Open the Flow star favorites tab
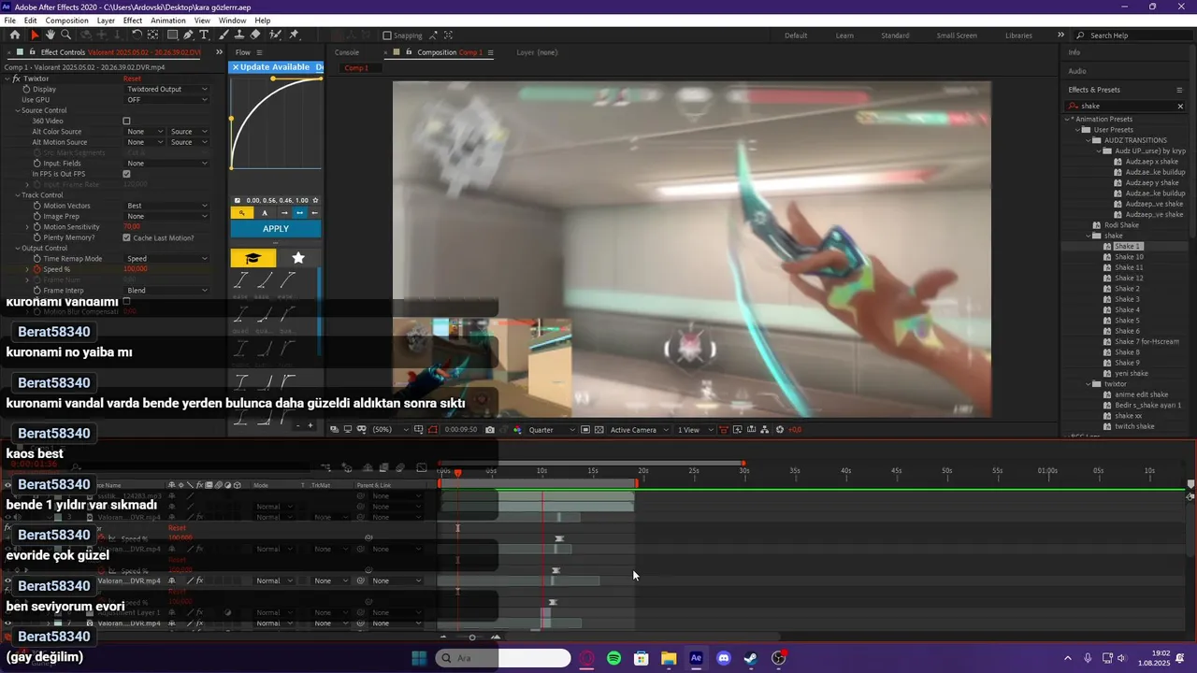 point(298,258)
